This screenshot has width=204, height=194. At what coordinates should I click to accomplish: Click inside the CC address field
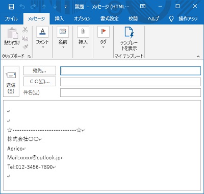(131, 82)
